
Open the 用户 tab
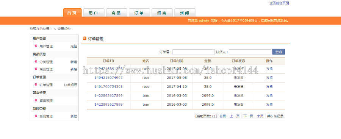point(94,12)
